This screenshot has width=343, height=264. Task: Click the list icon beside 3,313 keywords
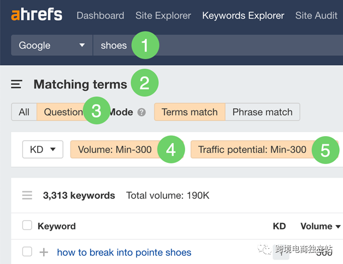click(27, 195)
